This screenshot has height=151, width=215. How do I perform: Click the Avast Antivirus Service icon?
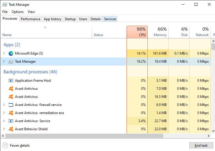pos(11,121)
